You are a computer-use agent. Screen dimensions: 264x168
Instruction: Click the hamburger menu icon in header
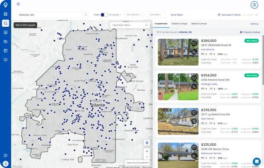pyautogui.click(x=18, y=4)
